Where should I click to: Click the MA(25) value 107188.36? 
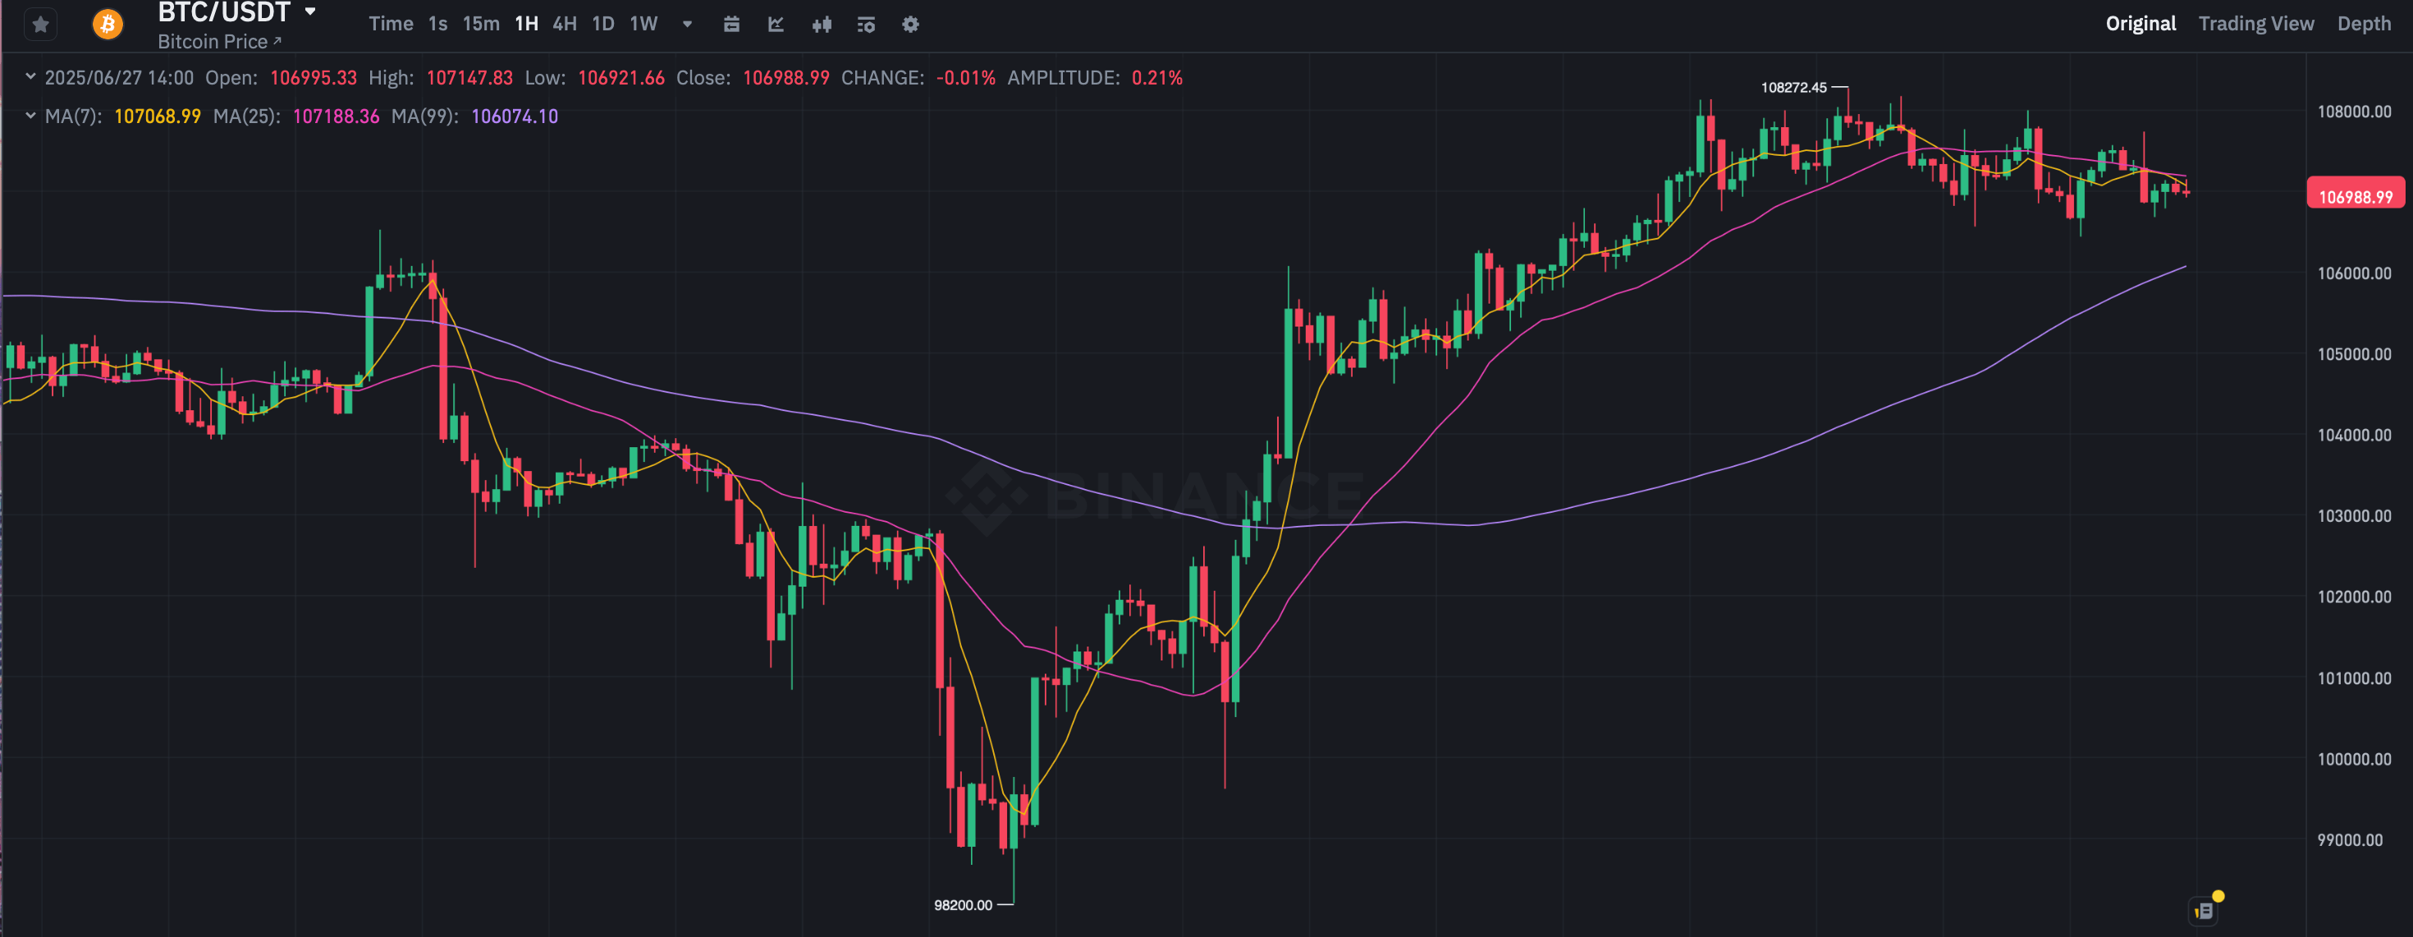click(x=337, y=116)
